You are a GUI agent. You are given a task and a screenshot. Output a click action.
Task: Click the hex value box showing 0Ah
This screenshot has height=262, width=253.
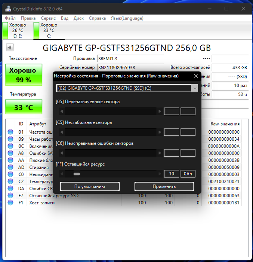point(188,174)
